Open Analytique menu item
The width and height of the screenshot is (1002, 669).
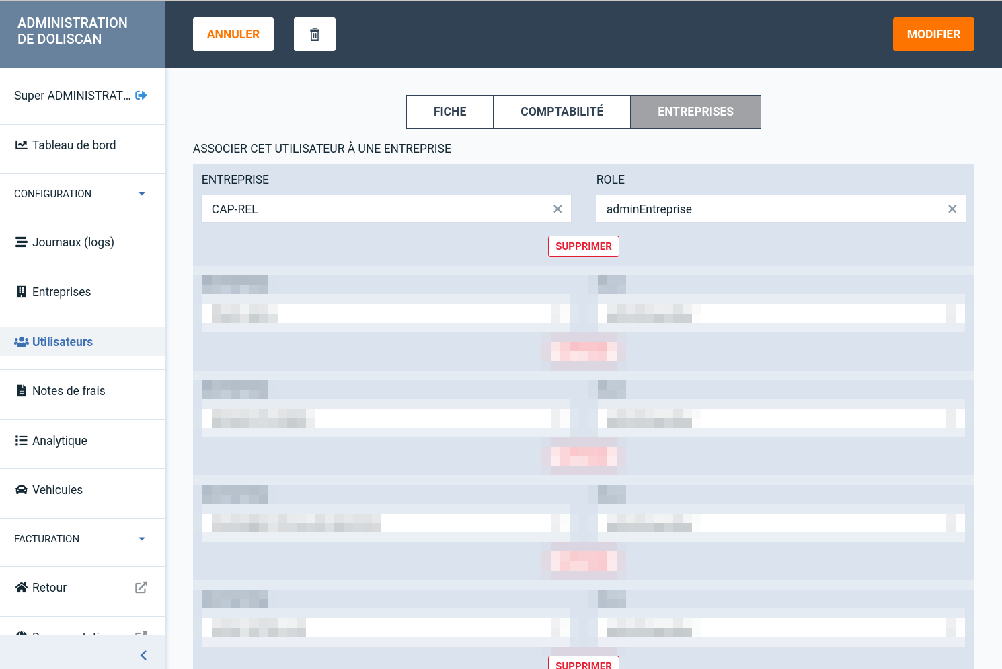pos(83,441)
